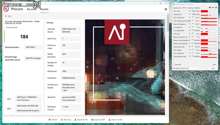220x125 pixels.
Task: Minimize the Procyon window
Action: (x=155, y=3)
